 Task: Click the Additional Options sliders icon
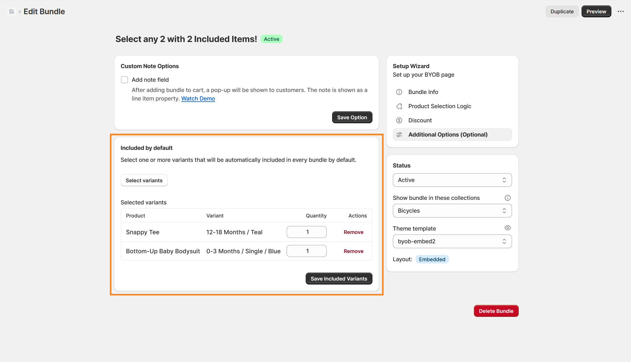click(399, 135)
